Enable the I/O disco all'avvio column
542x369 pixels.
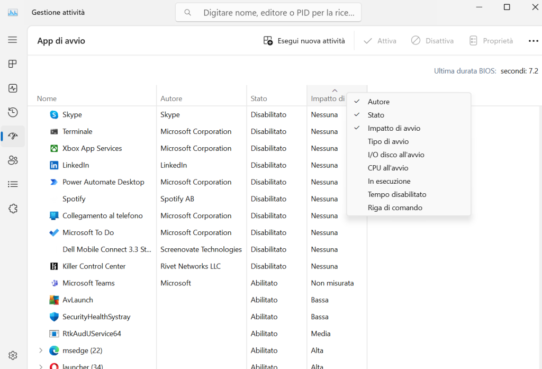(409, 155)
